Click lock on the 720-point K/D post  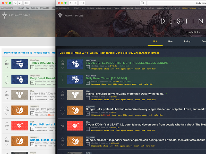pos(143,130)
